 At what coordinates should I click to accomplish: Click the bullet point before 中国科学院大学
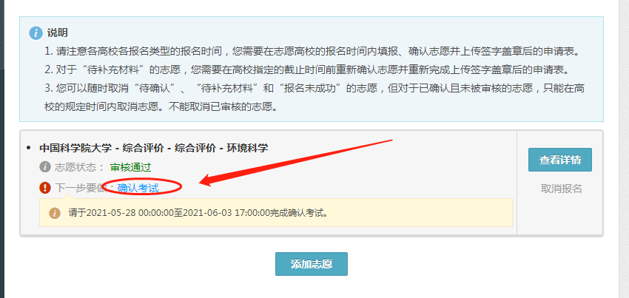(28, 148)
